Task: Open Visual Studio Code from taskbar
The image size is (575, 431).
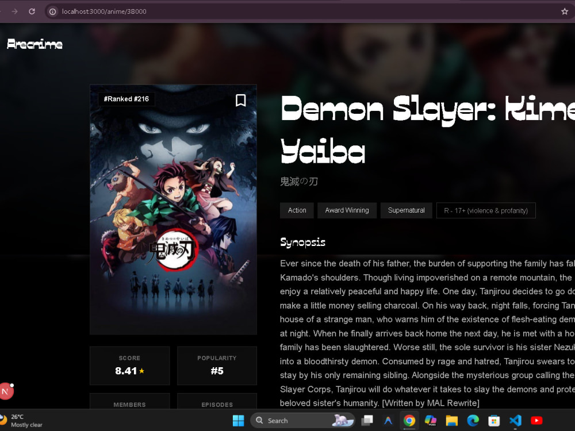Action: coord(515,421)
